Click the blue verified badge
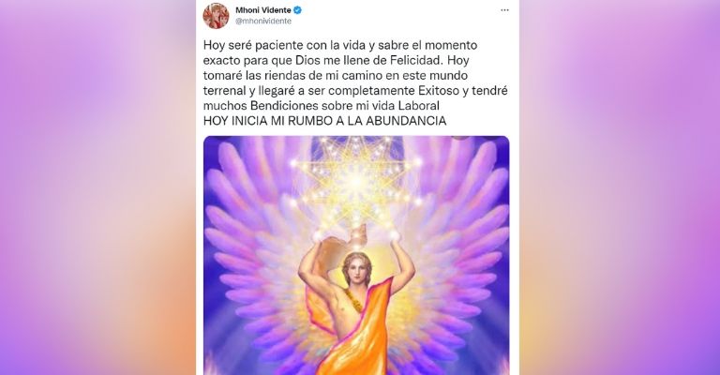Image resolution: width=720 pixels, height=375 pixels. tap(297, 10)
